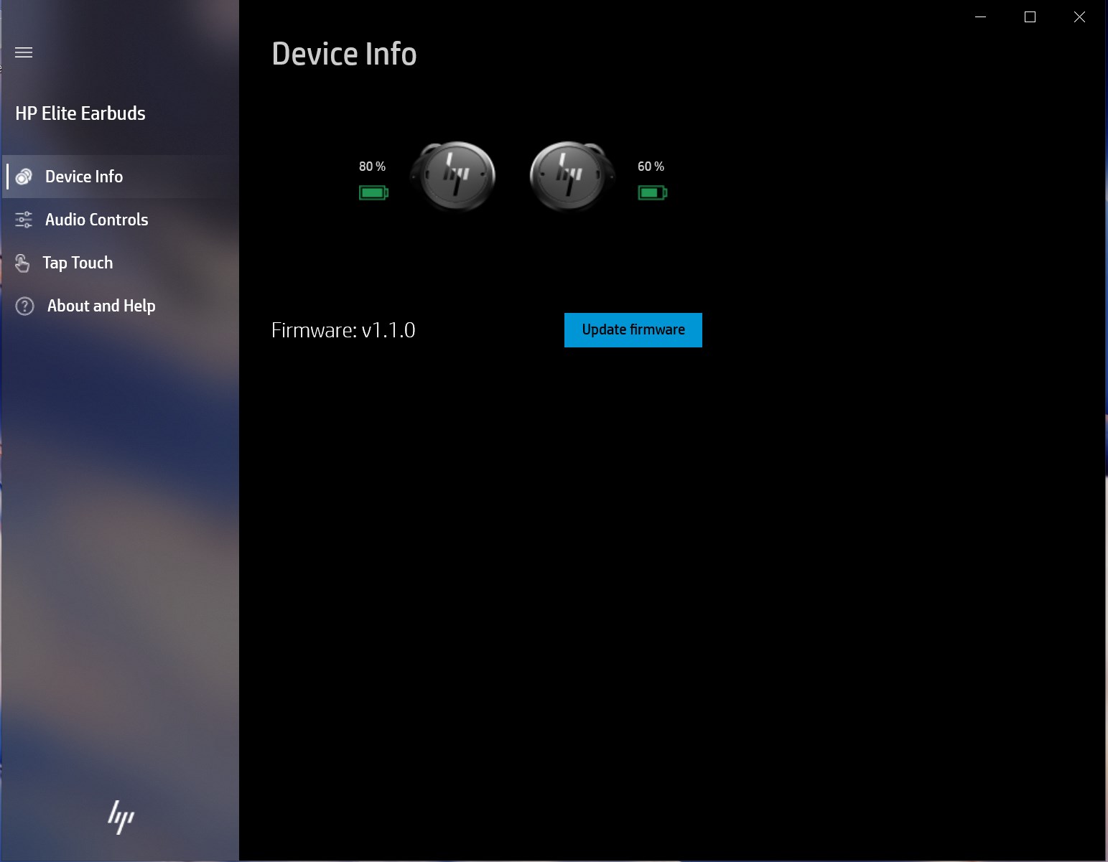This screenshot has width=1108, height=862.
Task: Select the Device Info section
Action: coord(83,176)
